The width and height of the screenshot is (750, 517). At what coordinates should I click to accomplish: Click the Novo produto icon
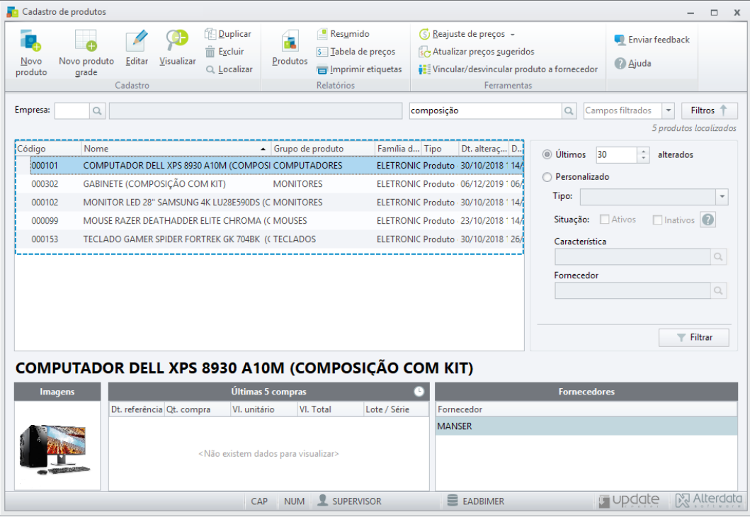click(31, 41)
